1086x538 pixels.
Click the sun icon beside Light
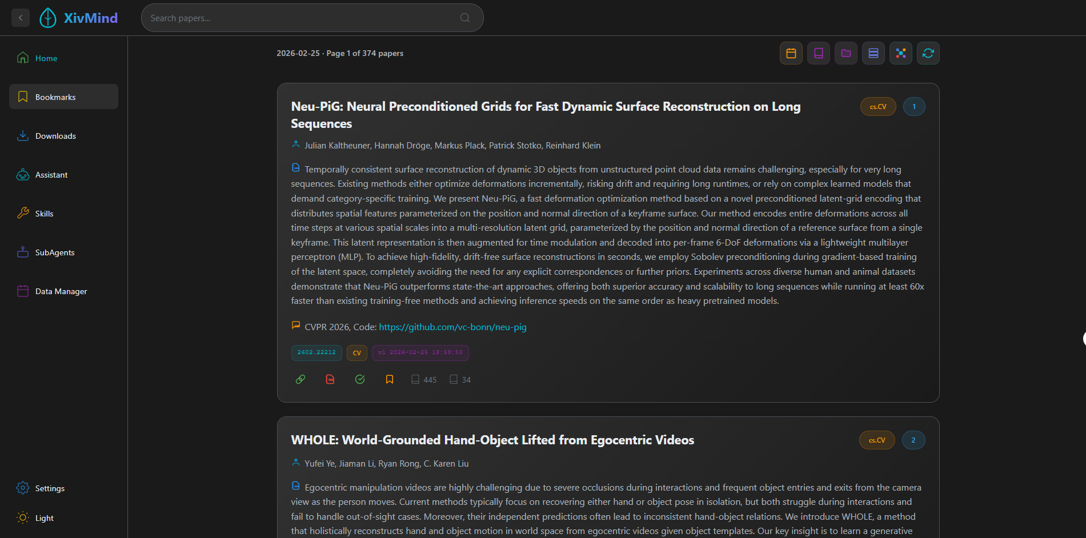(x=23, y=517)
